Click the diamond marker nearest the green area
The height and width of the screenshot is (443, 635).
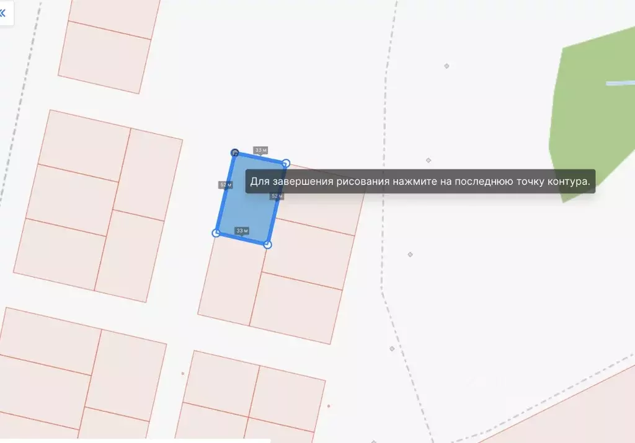point(446,66)
